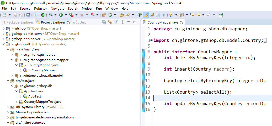Toggle Link with Editor in Project Explorer
Screen dimensions: 272x126
110,22
